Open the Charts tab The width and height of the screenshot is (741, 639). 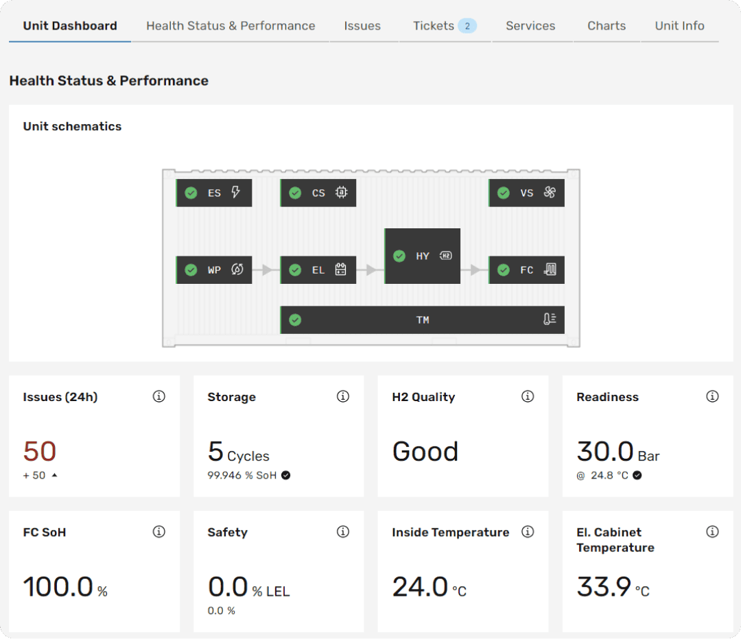[x=607, y=25]
